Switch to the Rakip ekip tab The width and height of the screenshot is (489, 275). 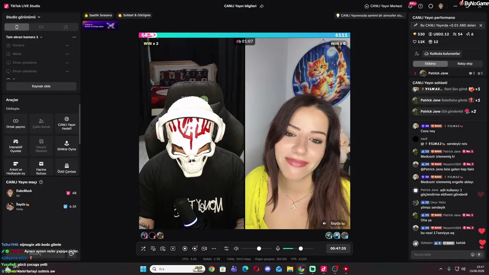coord(465,64)
